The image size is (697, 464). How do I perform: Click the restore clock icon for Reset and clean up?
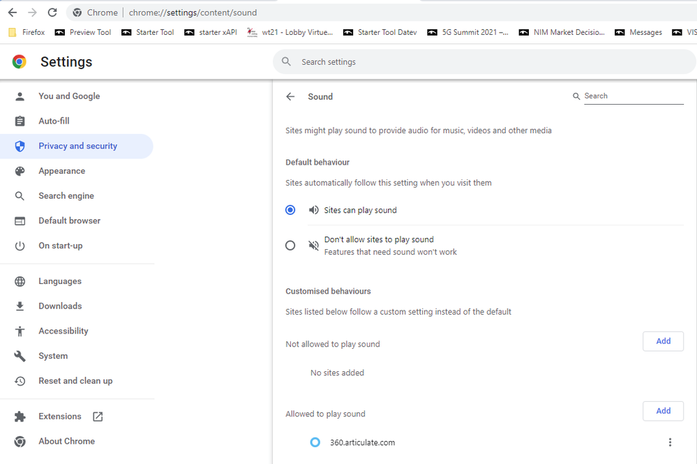point(20,381)
